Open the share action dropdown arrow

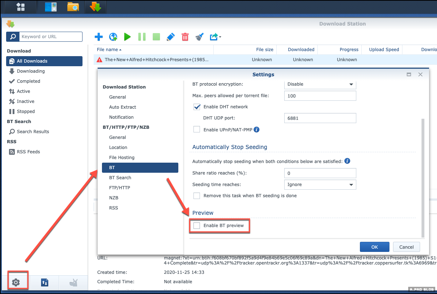(220, 37)
